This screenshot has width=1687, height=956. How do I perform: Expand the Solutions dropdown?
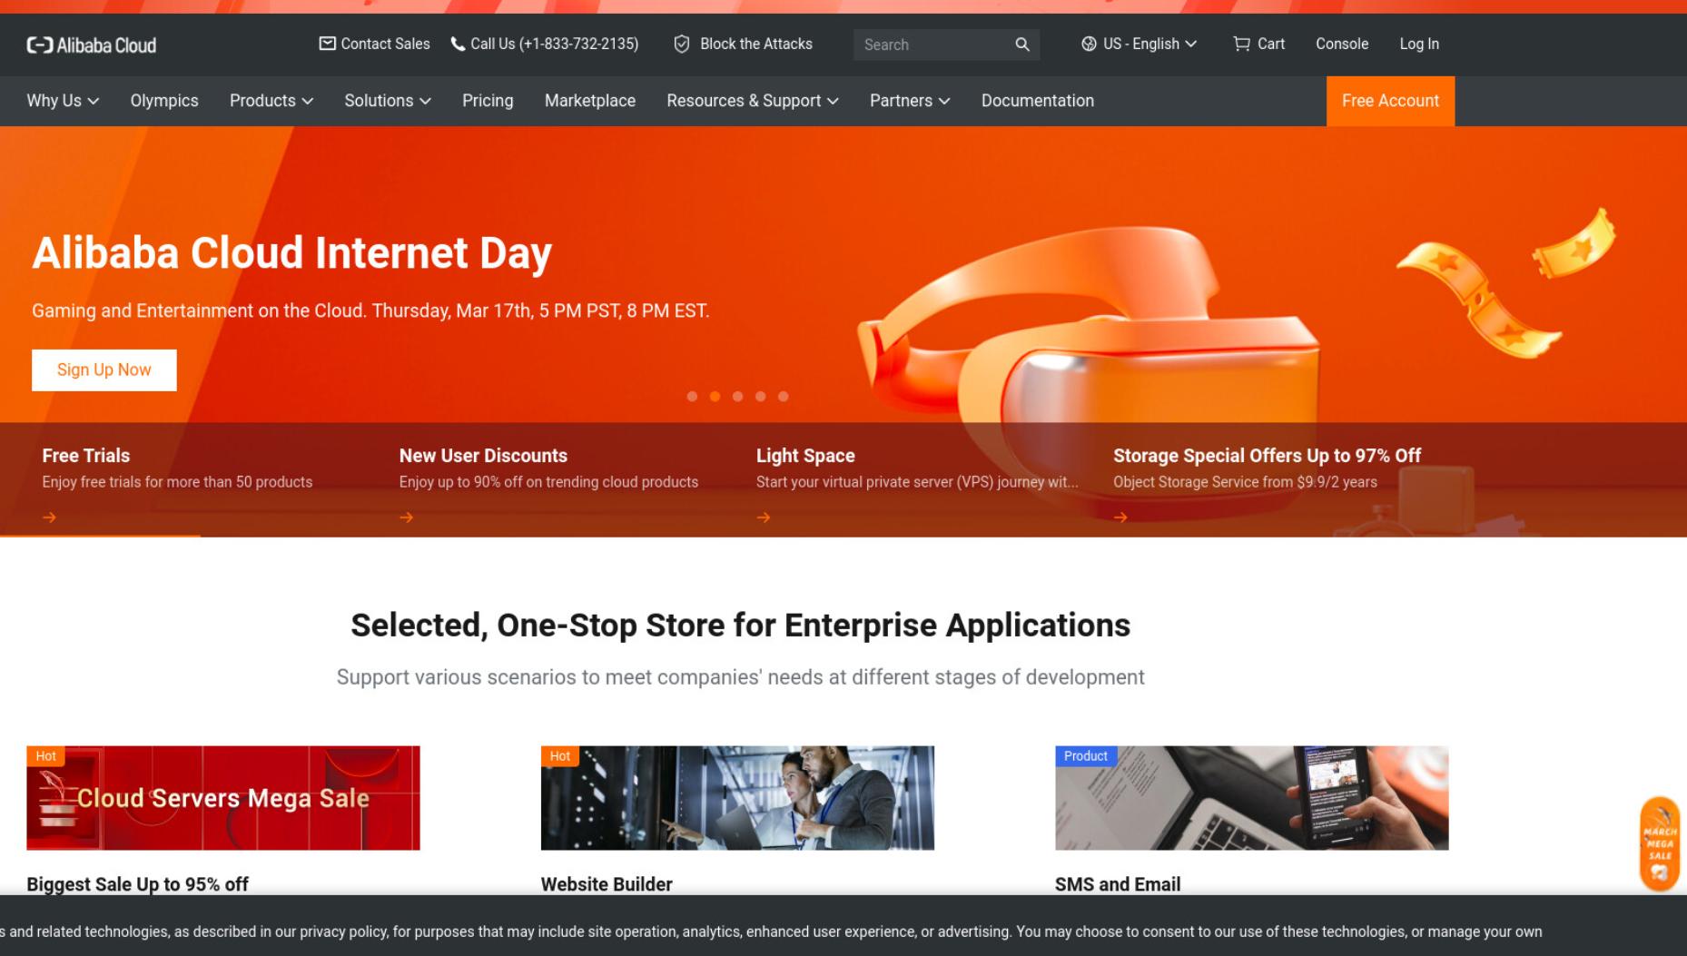(x=388, y=101)
